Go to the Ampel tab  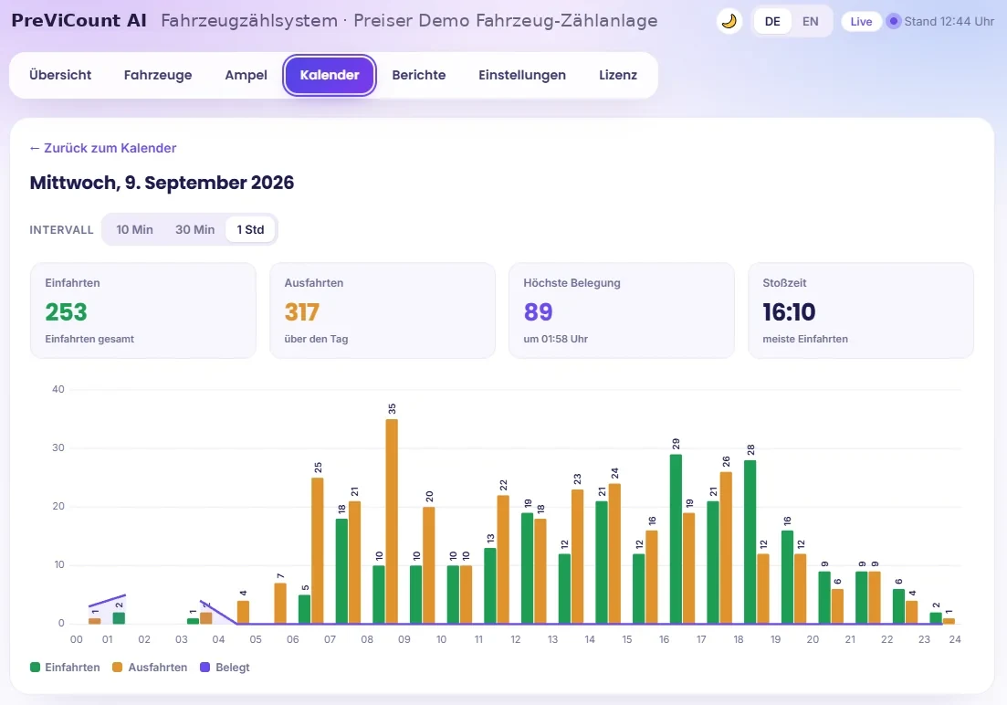click(246, 75)
